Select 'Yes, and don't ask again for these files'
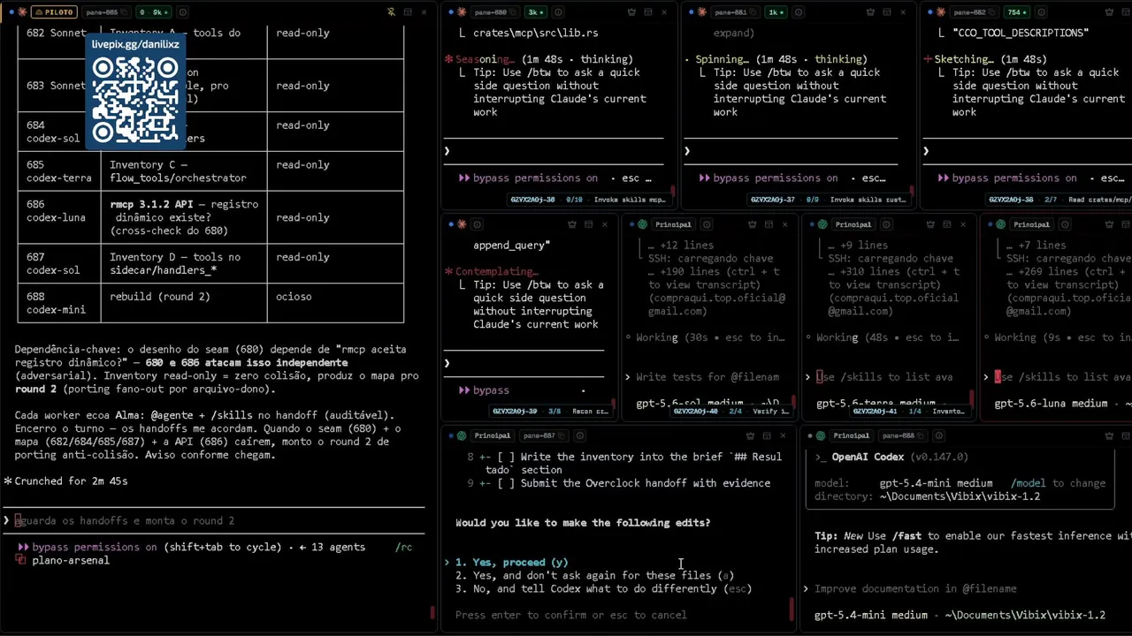The image size is (1132, 636). pyautogui.click(x=594, y=575)
